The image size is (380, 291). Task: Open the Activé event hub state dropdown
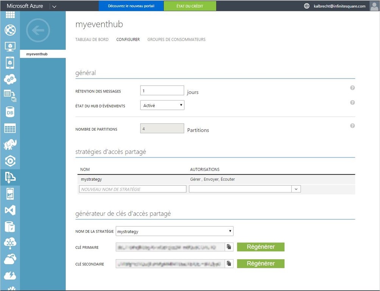(162, 105)
